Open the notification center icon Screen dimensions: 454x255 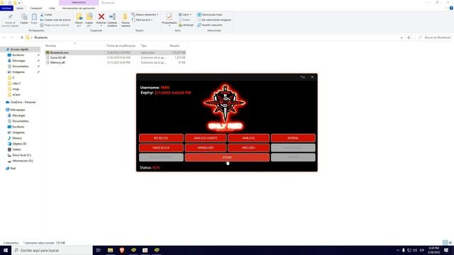446,250
